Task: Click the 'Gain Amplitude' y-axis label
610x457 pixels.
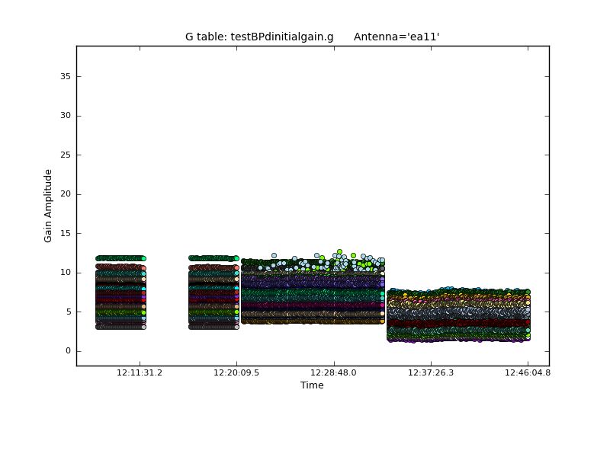Action: (48, 206)
